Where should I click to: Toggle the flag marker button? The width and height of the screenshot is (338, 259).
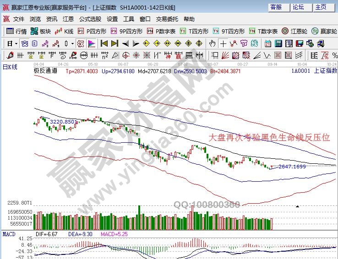coord(92,43)
